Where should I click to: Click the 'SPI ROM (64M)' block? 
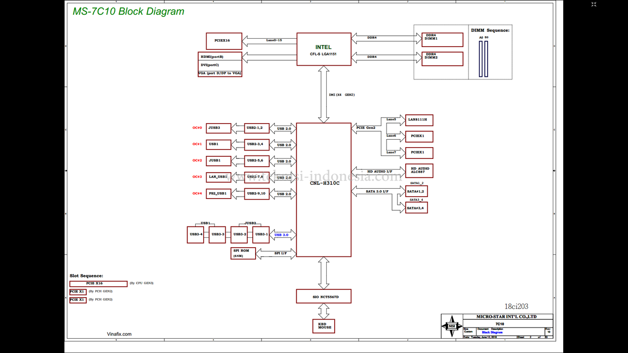click(243, 253)
